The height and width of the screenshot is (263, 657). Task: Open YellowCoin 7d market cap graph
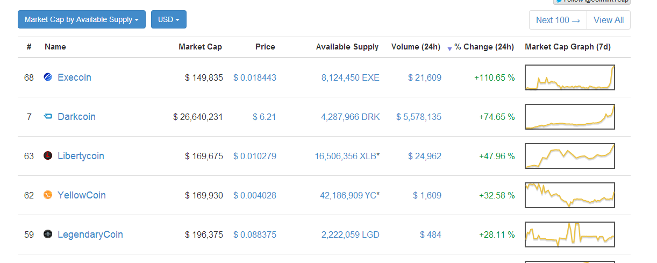pos(570,195)
